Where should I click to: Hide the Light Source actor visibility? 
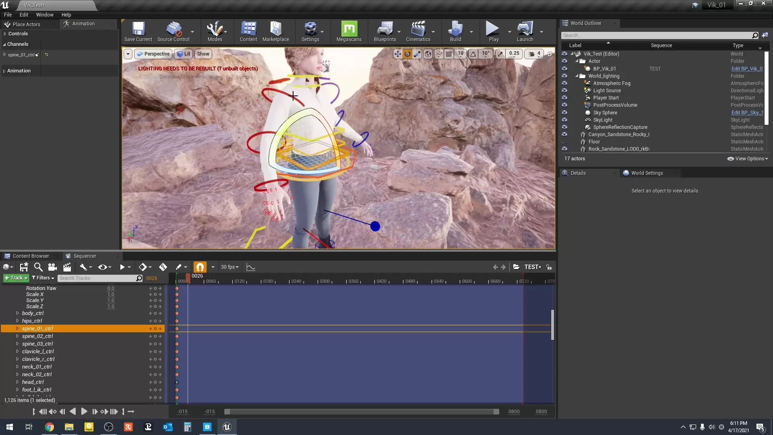pos(564,91)
